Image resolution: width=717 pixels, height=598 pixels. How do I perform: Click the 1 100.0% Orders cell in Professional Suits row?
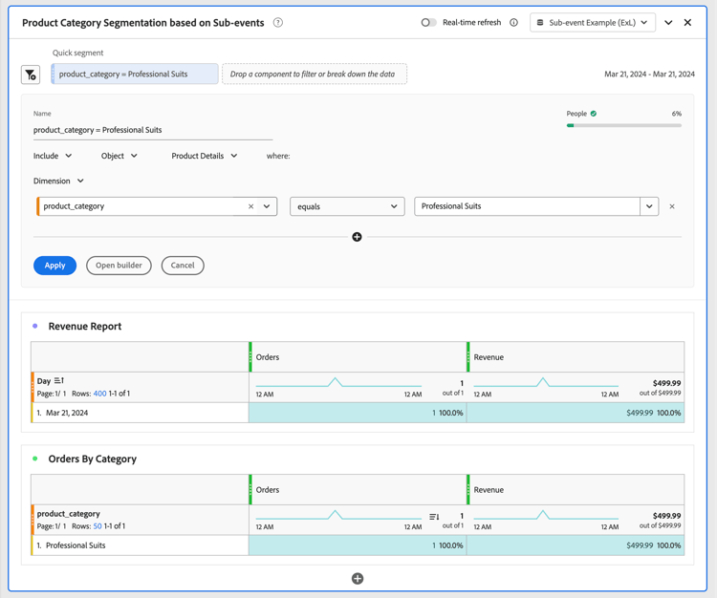pos(358,545)
